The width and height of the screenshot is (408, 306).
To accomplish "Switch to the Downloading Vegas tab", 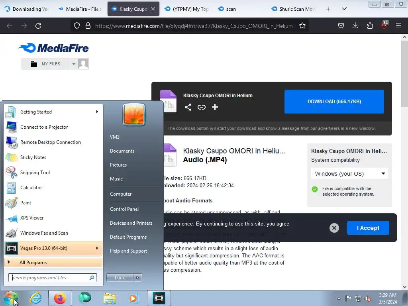I will [x=27, y=9].
